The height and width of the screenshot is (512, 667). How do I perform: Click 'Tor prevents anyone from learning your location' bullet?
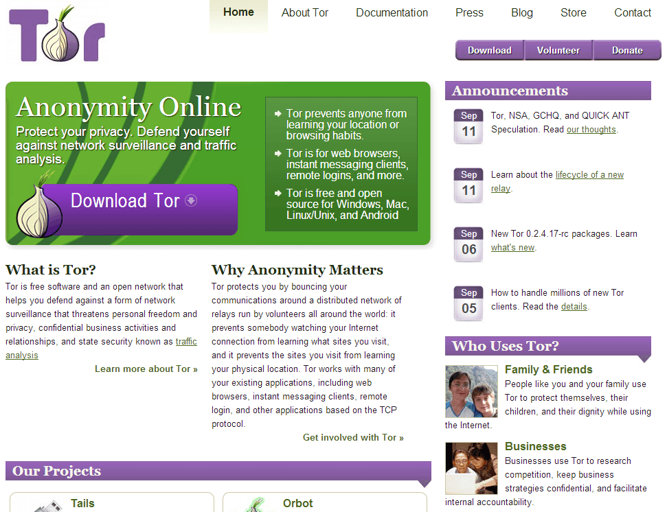coord(346,124)
